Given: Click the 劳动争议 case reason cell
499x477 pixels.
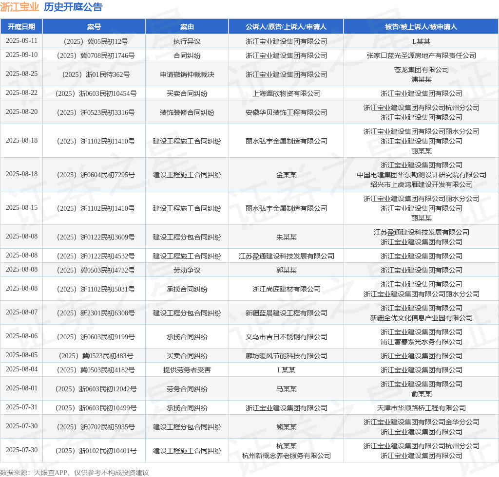Looking at the screenshot, I should click(x=187, y=270).
